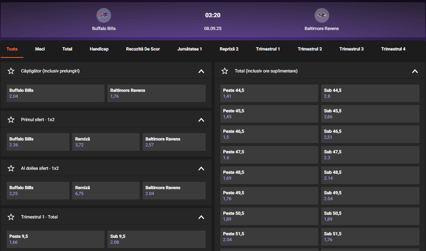Collapse the Al doilea sfert - 1x2 section
Image resolution: width=426 pixels, height=251 pixels.
201,168
